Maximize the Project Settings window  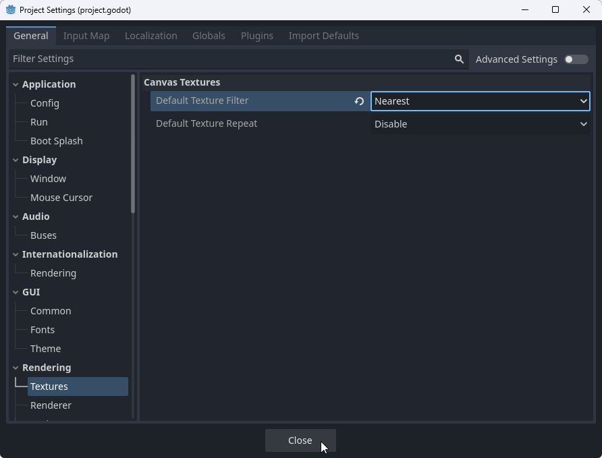pyautogui.click(x=555, y=9)
